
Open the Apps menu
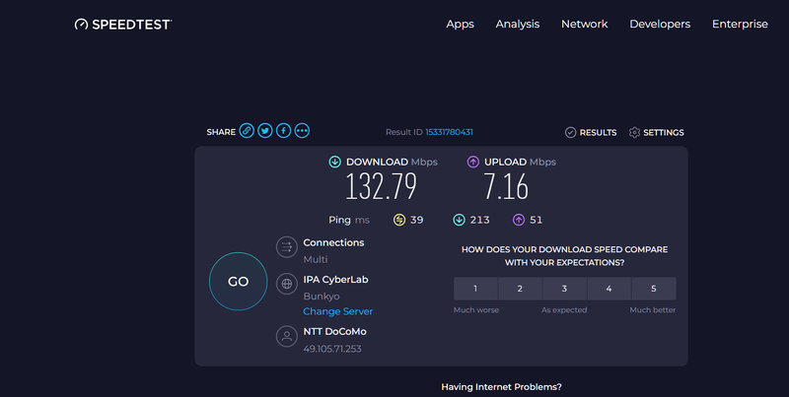[460, 24]
